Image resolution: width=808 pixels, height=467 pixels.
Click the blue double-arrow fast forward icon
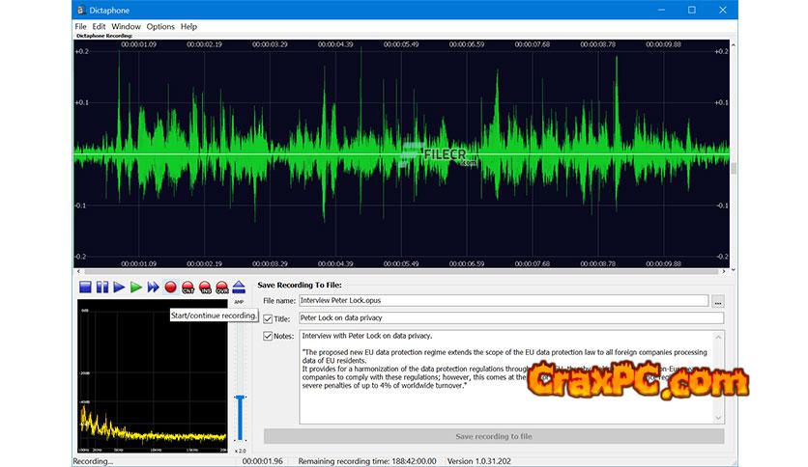coord(154,287)
